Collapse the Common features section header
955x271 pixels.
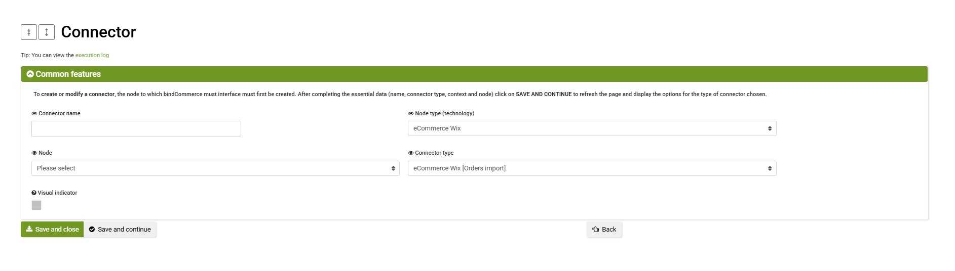474,74
